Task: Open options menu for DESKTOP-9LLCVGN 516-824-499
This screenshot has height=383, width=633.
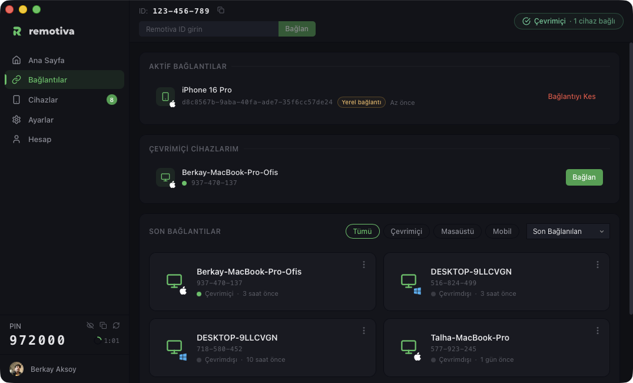Action: click(598, 265)
